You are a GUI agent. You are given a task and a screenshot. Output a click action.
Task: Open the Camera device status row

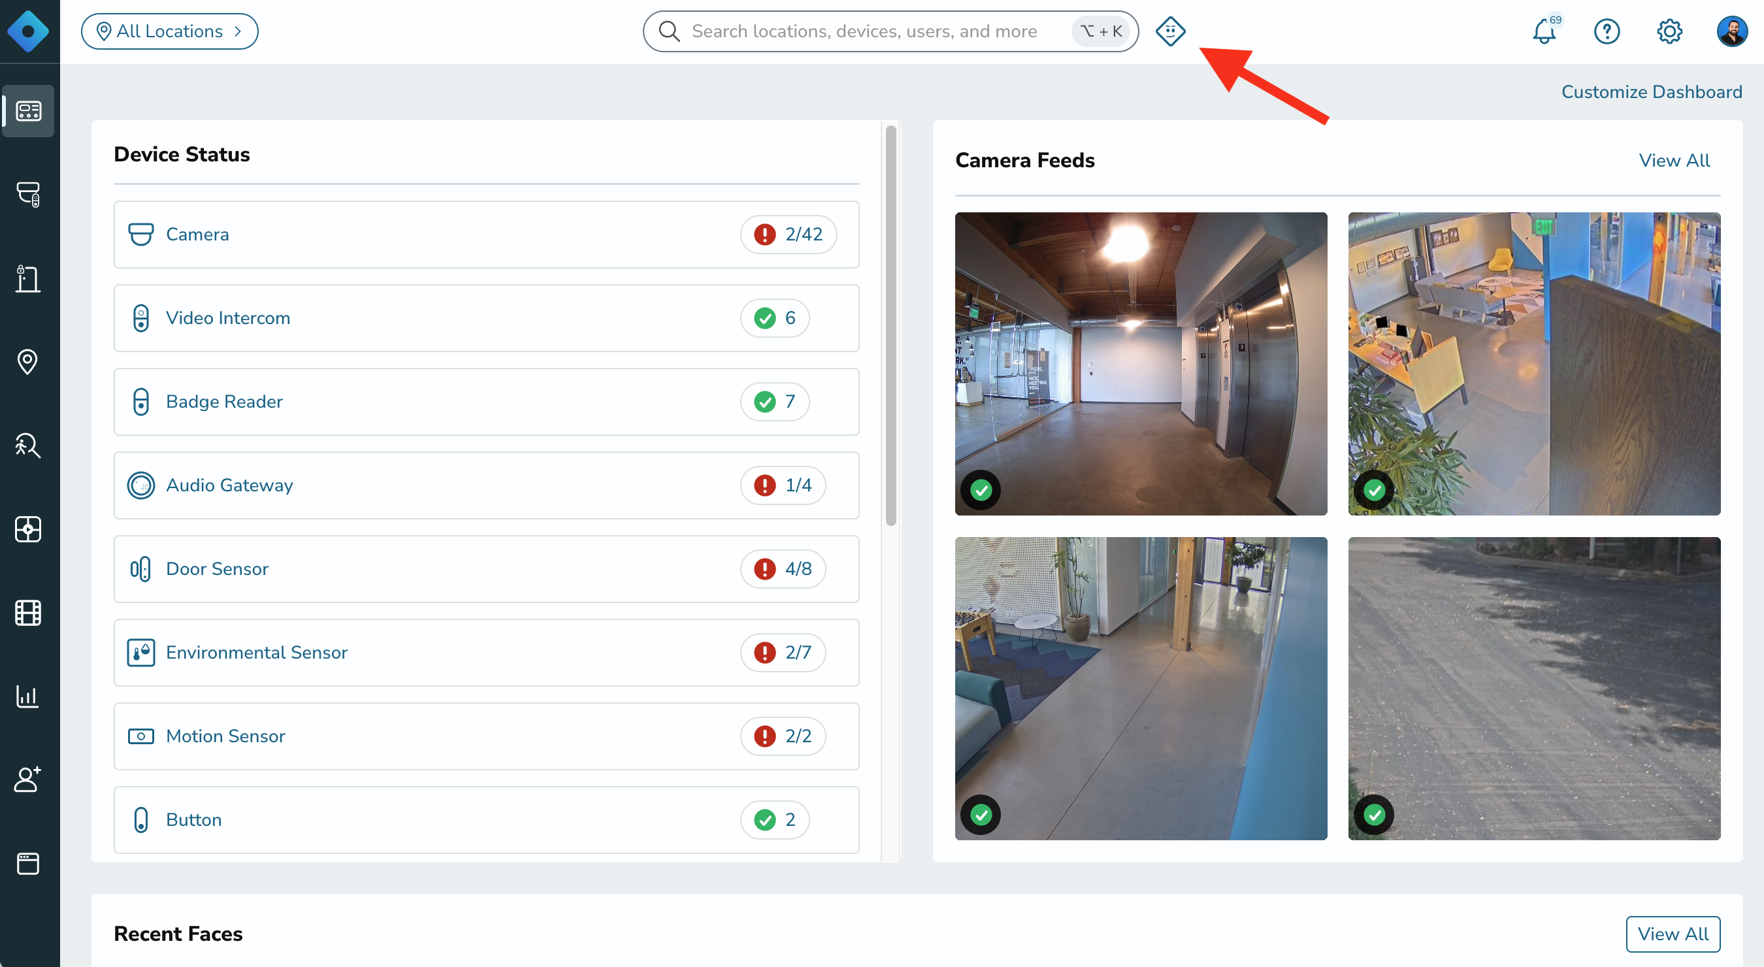click(x=486, y=234)
